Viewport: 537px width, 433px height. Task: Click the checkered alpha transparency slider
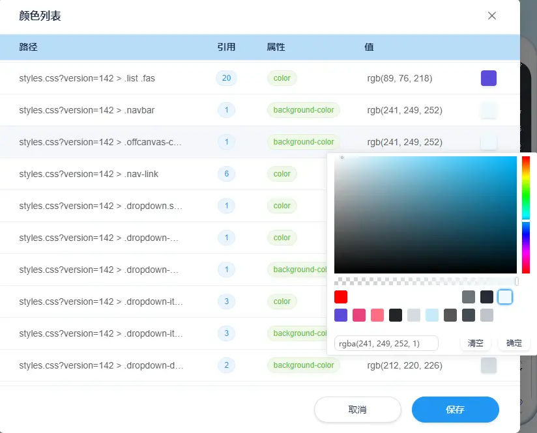pyautogui.click(x=426, y=281)
